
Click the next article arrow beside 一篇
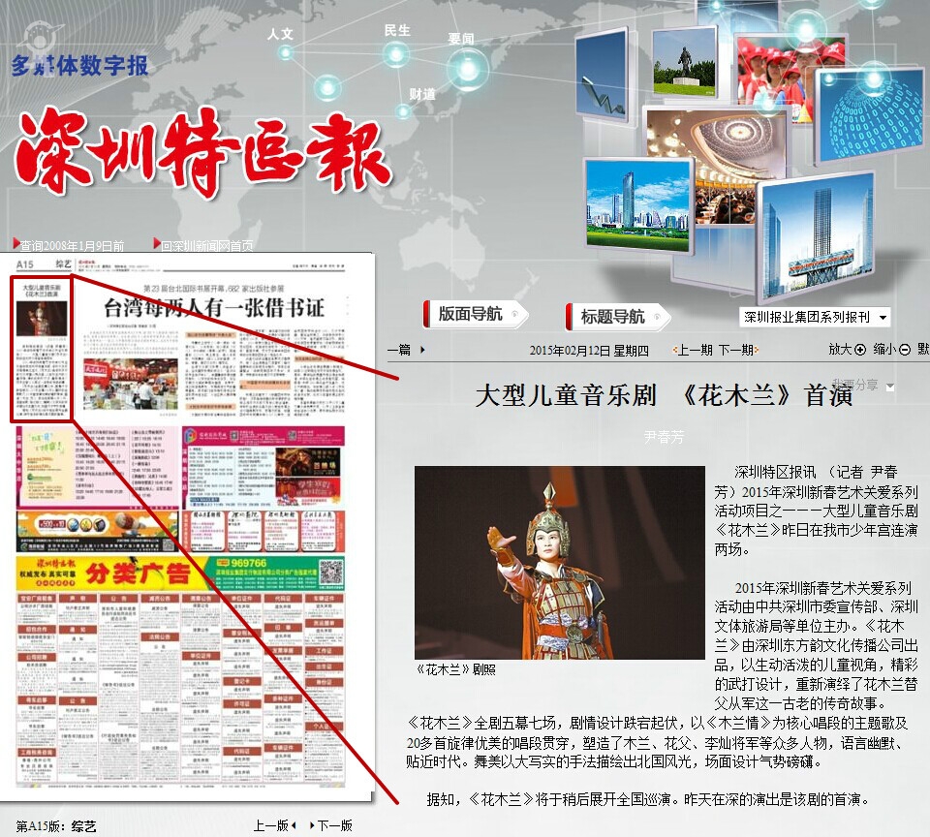point(422,350)
